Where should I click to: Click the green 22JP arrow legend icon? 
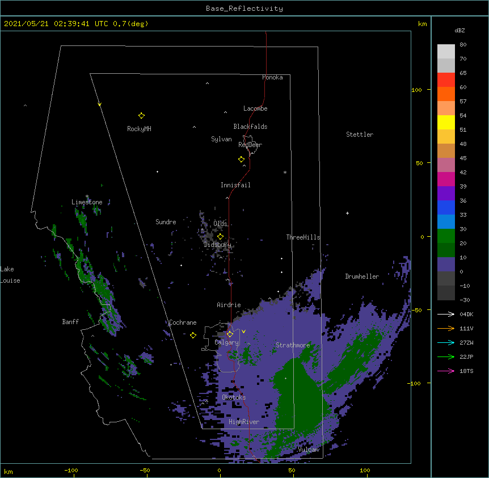(446, 357)
